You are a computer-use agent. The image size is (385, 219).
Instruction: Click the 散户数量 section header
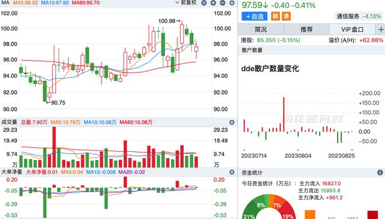[x=252, y=50]
